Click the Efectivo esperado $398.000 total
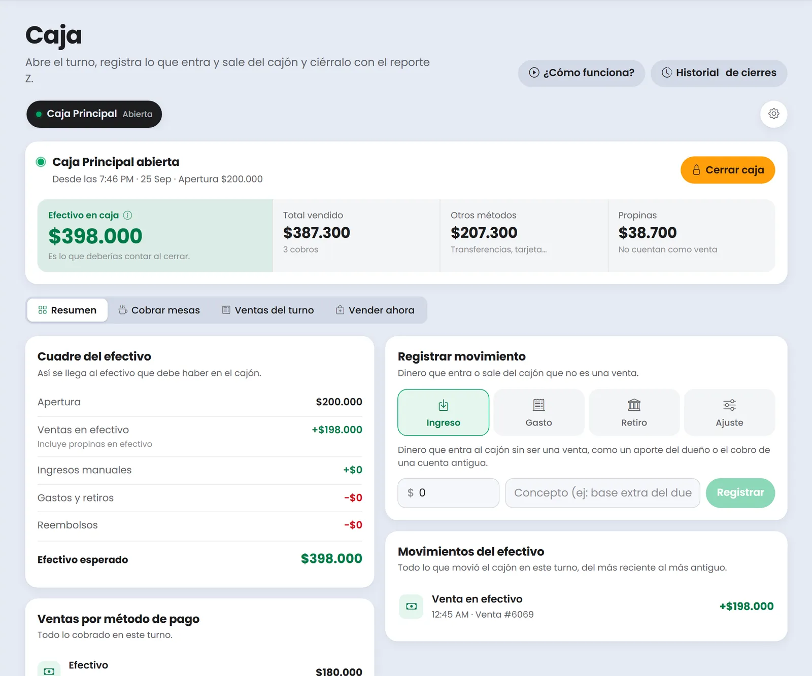The image size is (812, 676). point(331,559)
